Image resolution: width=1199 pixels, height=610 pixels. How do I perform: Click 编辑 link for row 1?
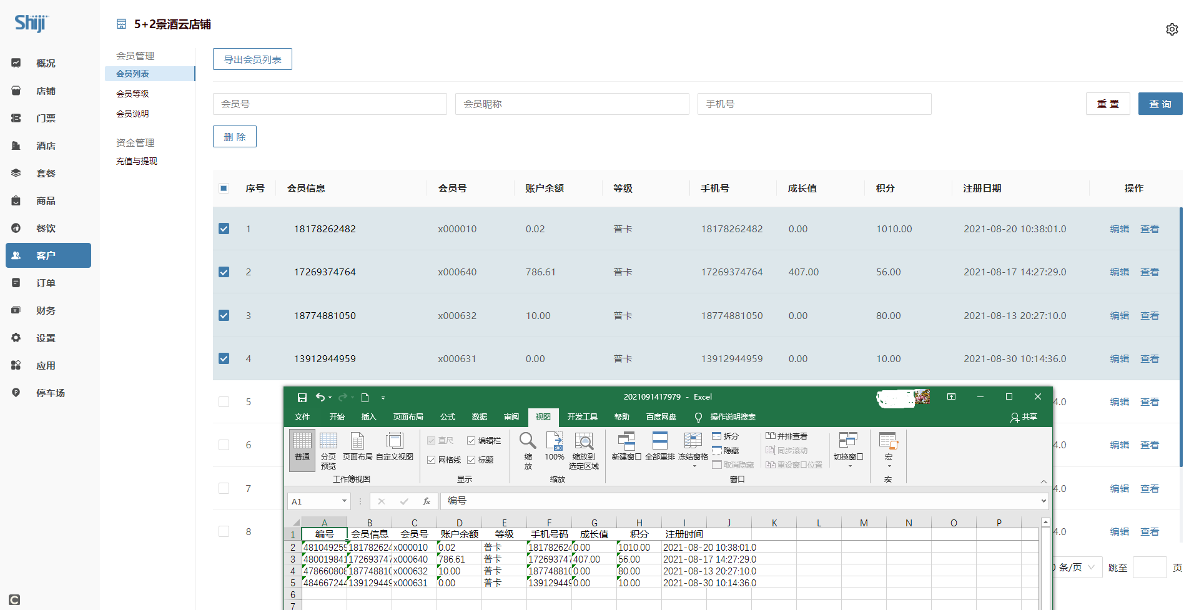click(x=1120, y=229)
